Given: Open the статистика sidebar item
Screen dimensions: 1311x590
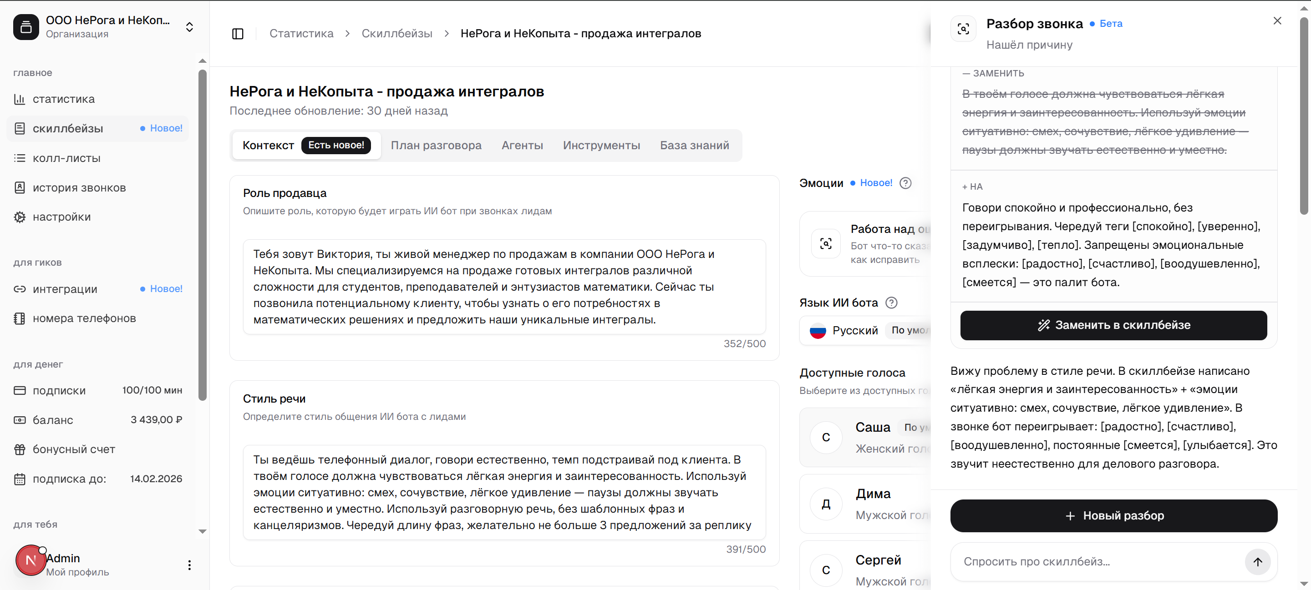Looking at the screenshot, I should (97, 99).
